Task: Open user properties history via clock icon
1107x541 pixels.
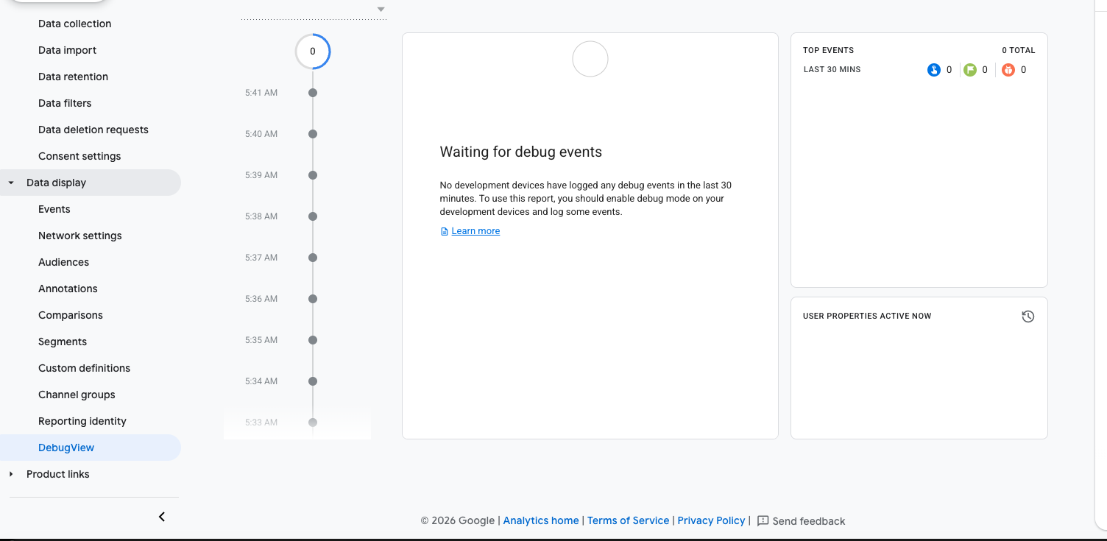Action: coord(1028,316)
